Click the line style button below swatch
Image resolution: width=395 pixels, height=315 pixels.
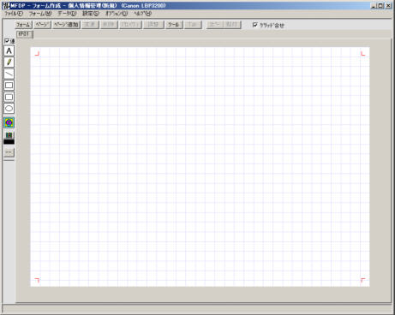pyautogui.click(x=9, y=152)
